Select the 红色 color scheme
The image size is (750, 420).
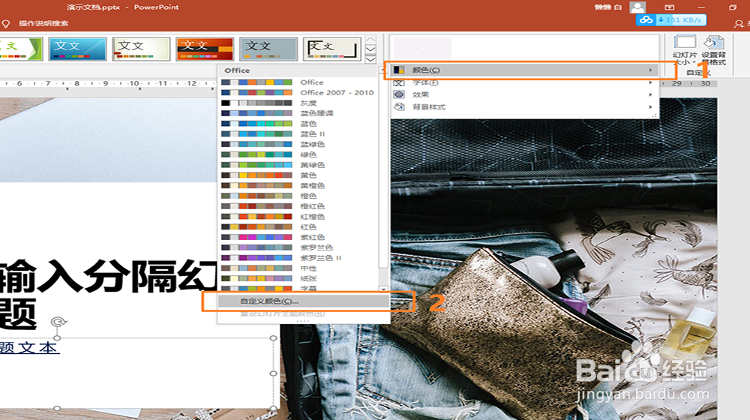click(x=299, y=226)
